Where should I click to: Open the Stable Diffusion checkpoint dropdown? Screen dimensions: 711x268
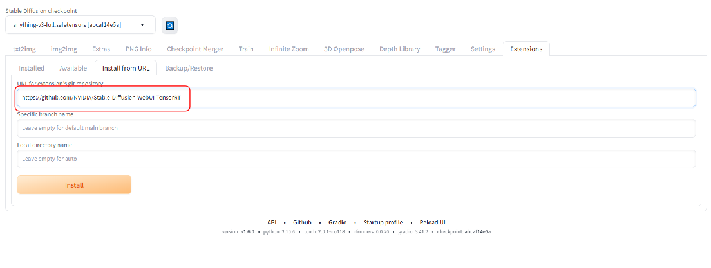coord(81,25)
